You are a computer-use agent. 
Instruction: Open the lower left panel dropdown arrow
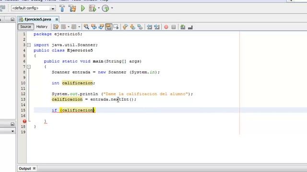coord(12,131)
